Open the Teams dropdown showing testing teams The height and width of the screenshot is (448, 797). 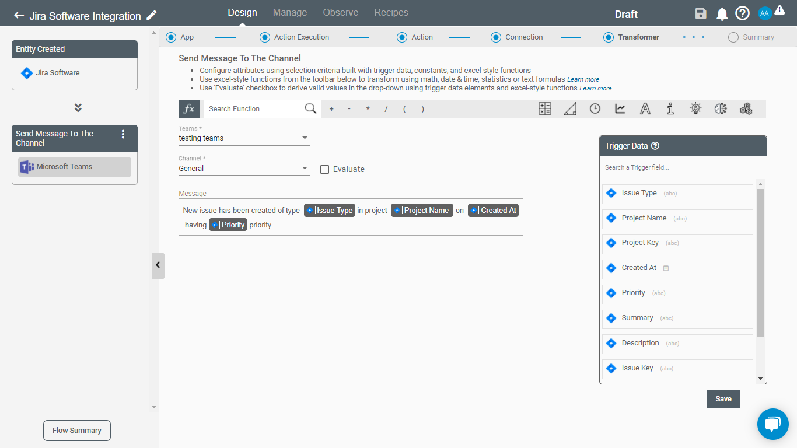coord(244,138)
